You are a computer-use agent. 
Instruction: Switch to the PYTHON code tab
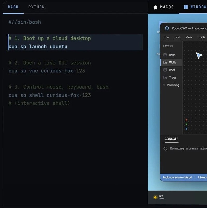click(x=37, y=7)
